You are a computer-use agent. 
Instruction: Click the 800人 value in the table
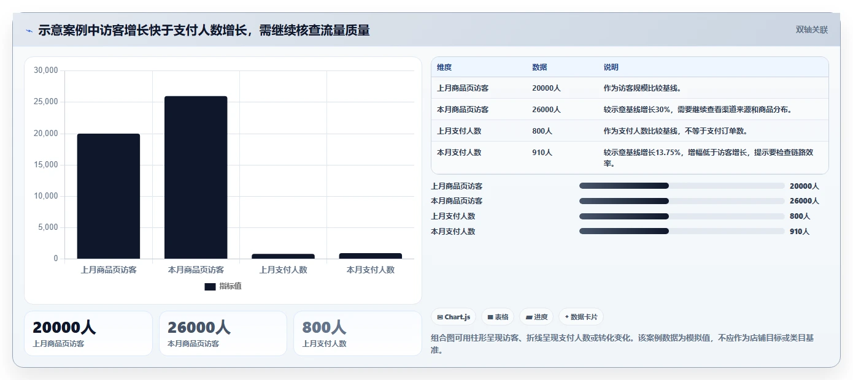(542, 131)
